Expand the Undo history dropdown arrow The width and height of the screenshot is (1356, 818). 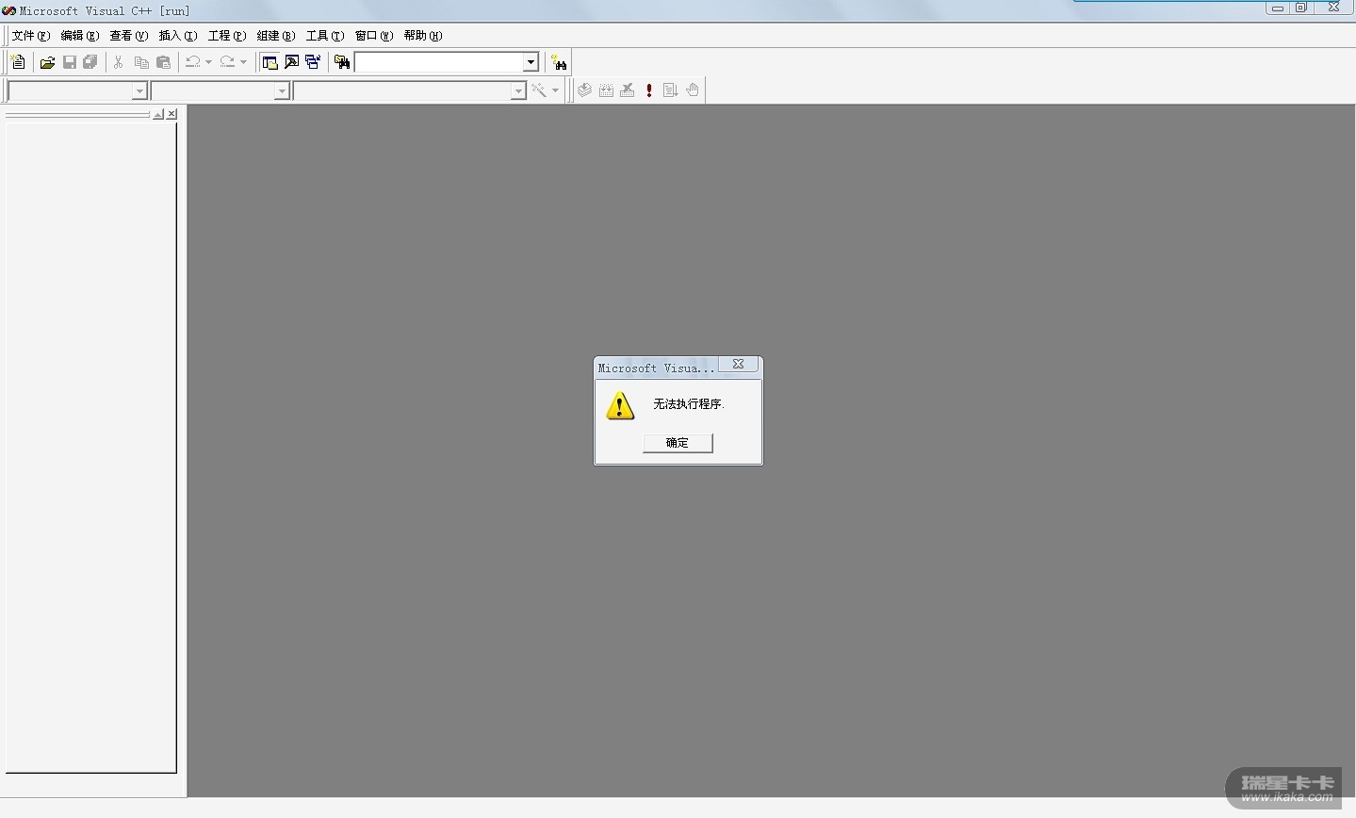pyautogui.click(x=208, y=62)
